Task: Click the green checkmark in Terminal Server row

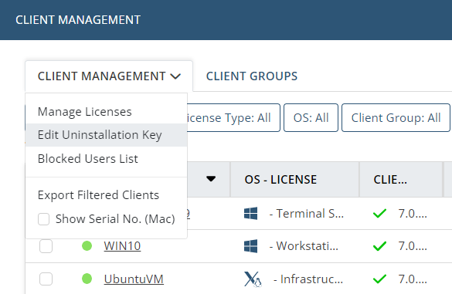Action: point(379,214)
